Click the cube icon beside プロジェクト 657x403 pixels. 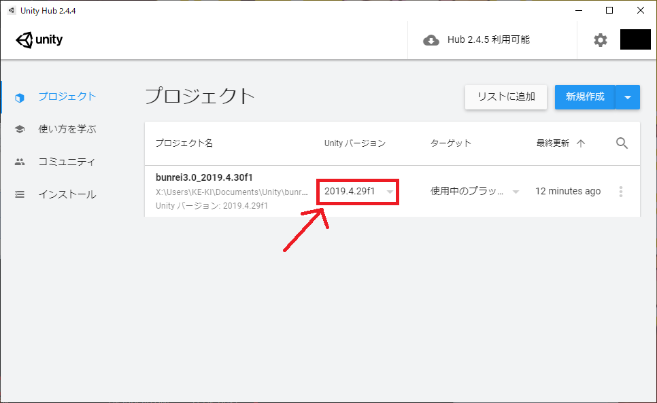point(20,97)
